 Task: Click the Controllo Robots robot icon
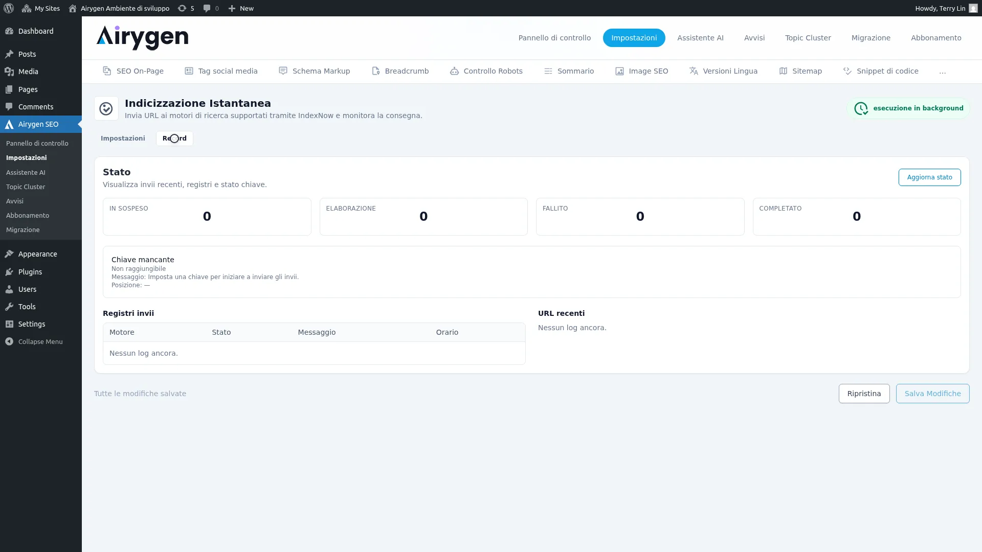coord(454,71)
